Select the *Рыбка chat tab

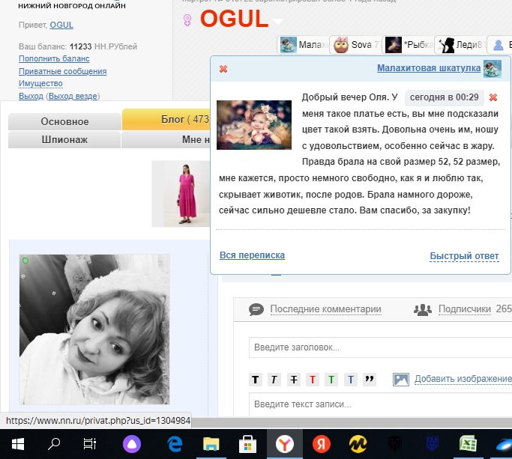(408, 45)
